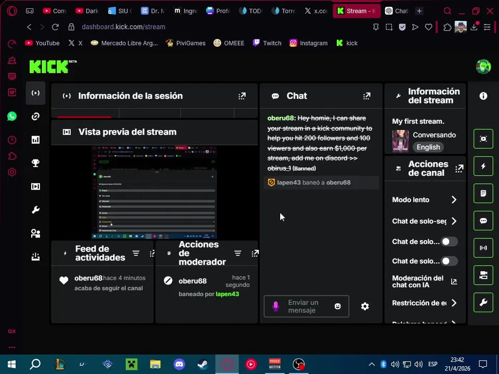Click the document widget button on right rail

pyautogui.click(x=483, y=193)
